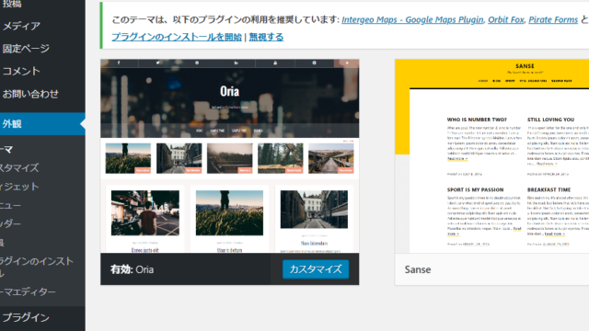Select the Sanse theme screenshot

click(x=491, y=156)
